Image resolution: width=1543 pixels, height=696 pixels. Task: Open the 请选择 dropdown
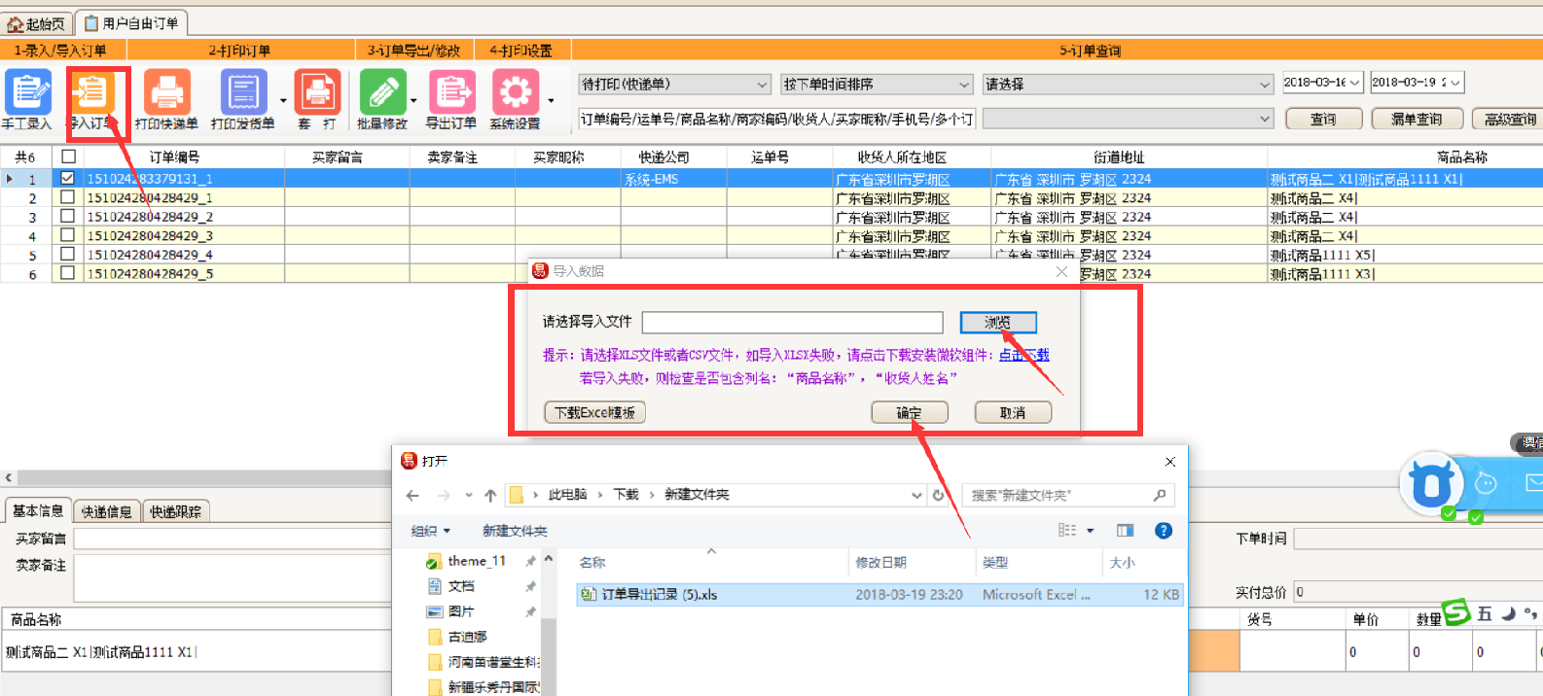point(1128,85)
